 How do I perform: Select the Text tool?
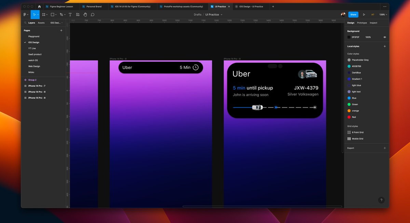pyautogui.click(x=70, y=15)
